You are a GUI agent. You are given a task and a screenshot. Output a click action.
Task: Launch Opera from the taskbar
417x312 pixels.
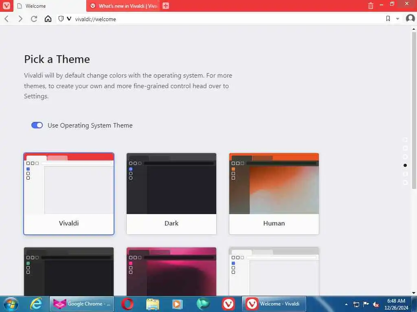(x=127, y=304)
